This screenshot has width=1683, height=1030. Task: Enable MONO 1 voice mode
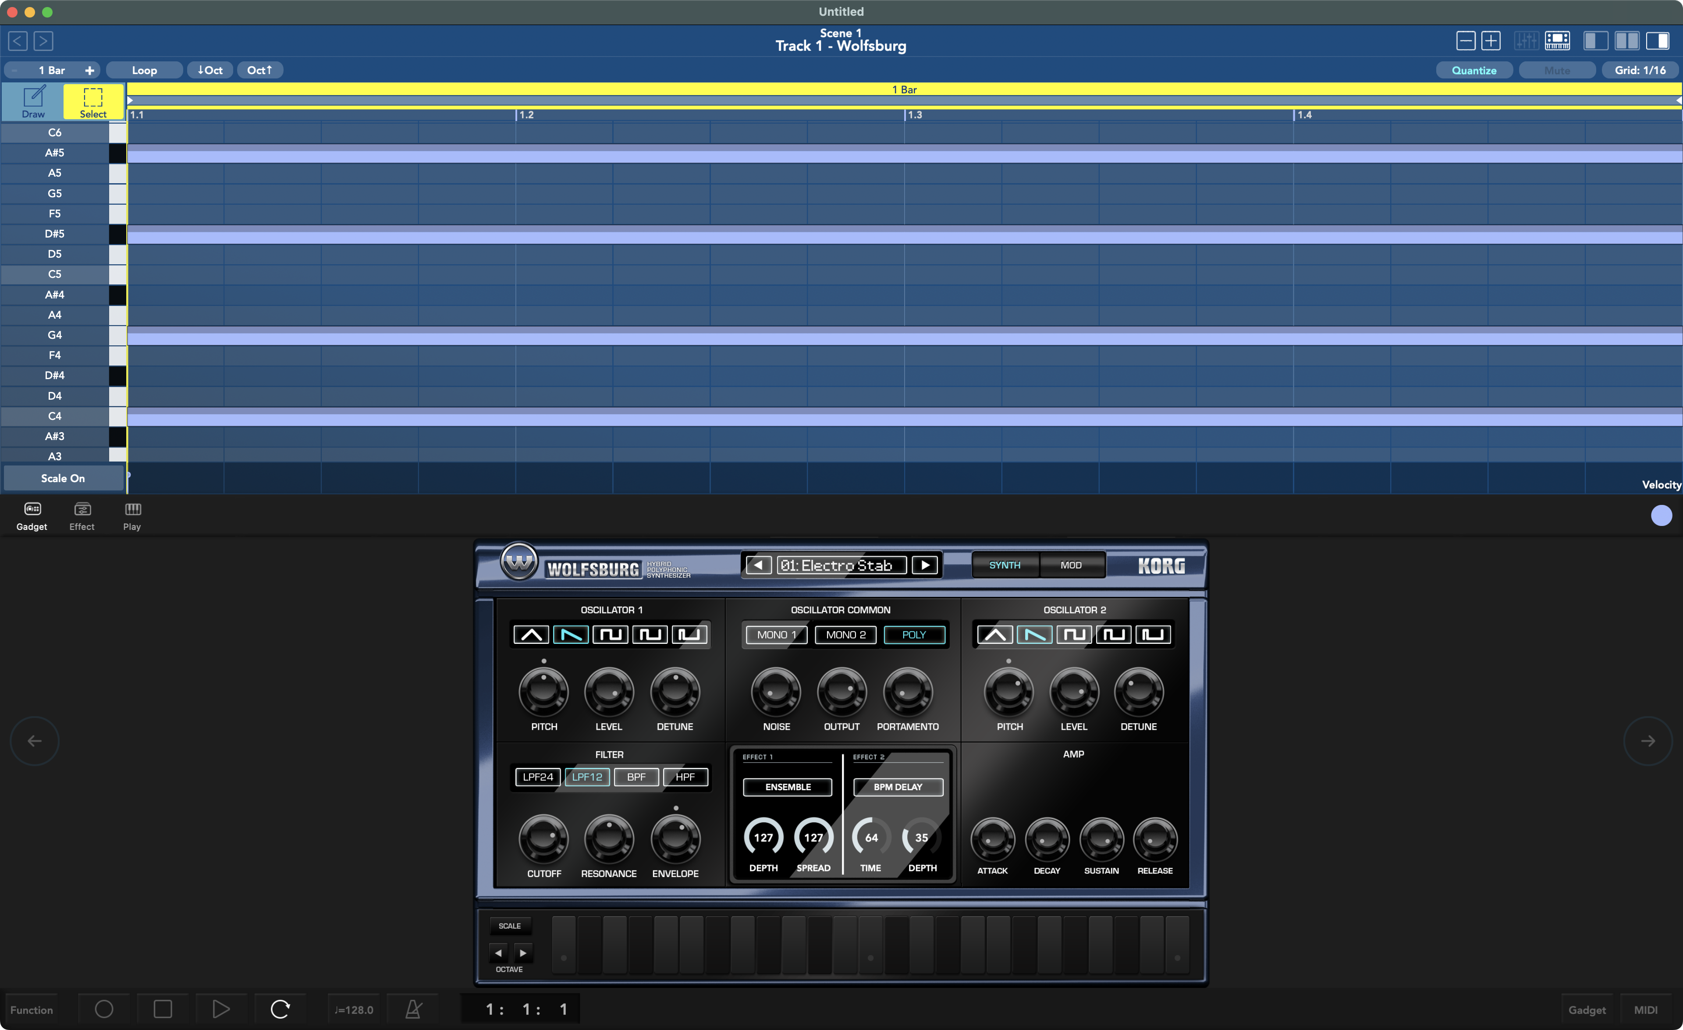coord(777,635)
